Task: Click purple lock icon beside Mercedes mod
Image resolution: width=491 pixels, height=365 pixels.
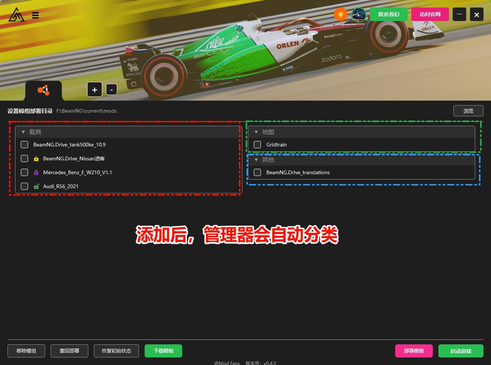Action: [x=36, y=173]
